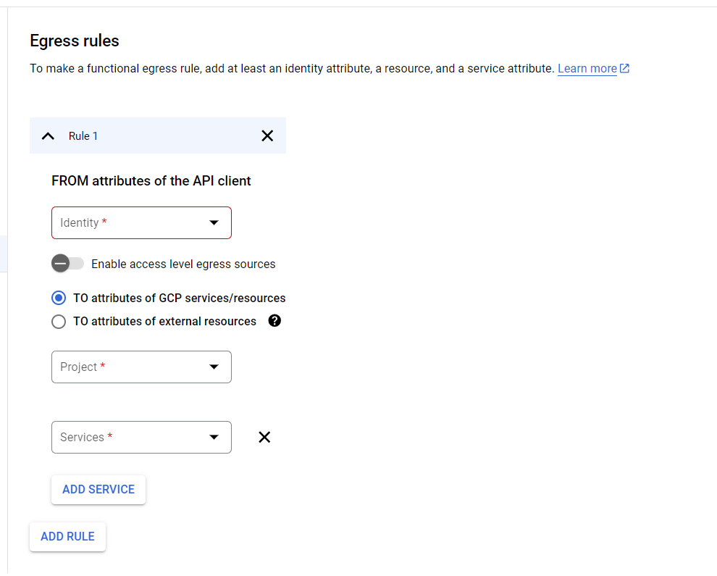Click the FROM attributes section heading

click(151, 180)
